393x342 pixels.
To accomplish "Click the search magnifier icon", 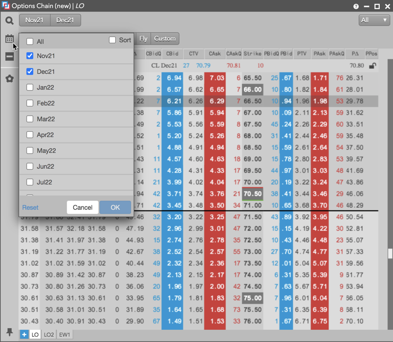I will pyautogui.click(x=9, y=21).
